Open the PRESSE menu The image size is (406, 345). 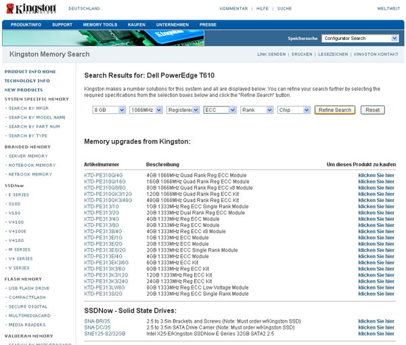pyautogui.click(x=208, y=24)
